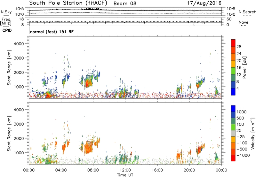Viewport: 256px width, 177px height.
Task: Click the 'Freq. [MHz]' axis label
Action: (x=6, y=22)
